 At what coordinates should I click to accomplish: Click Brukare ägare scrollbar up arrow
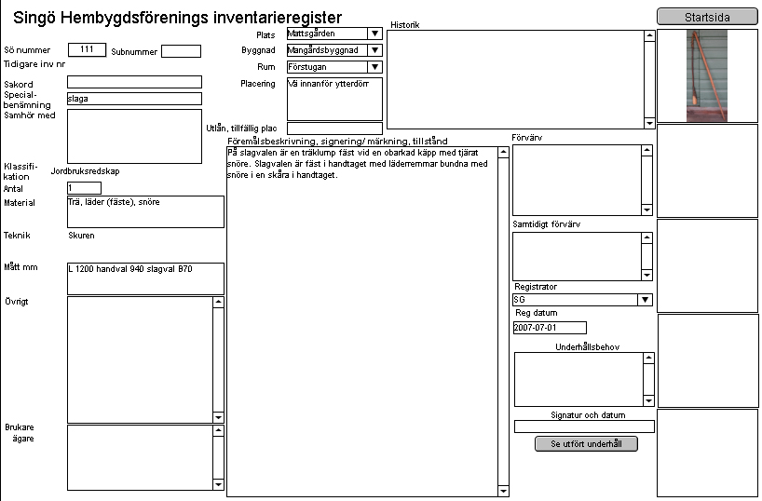tap(218, 430)
